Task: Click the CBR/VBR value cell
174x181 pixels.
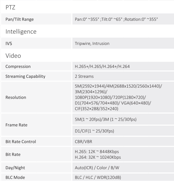Action: [x=123, y=141]
